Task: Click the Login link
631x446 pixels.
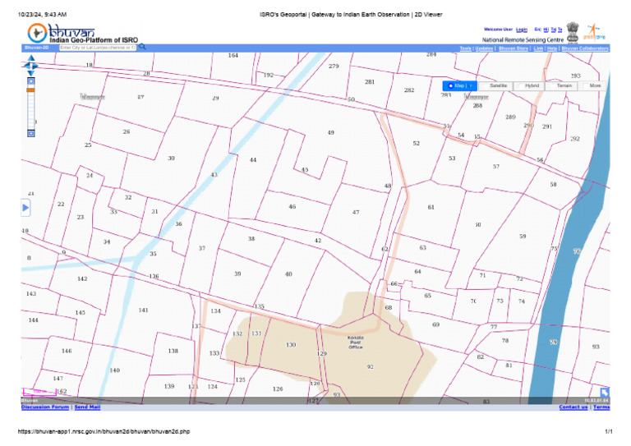Action: (522, 29)
